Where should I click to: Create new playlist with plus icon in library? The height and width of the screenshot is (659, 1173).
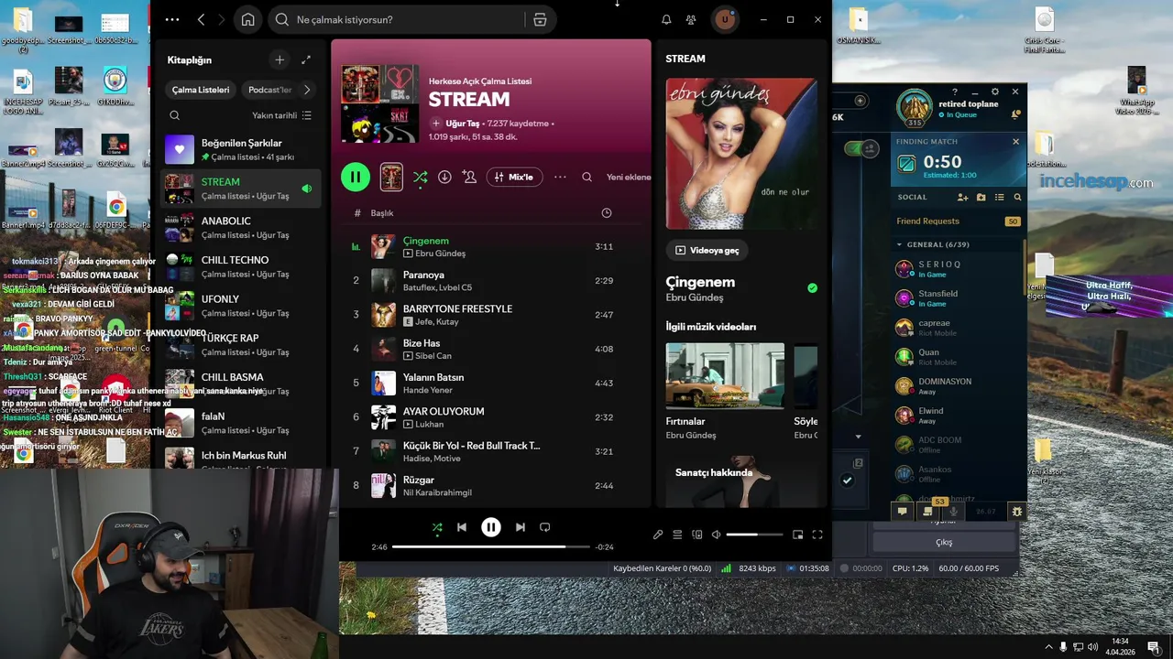coord(280,59)
